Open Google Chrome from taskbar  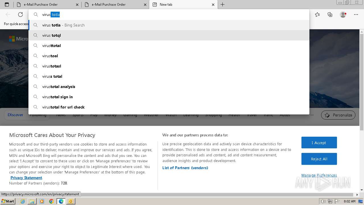tap(51, 201)
